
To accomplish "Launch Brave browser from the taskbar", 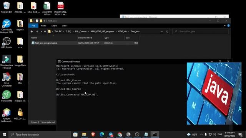I will [x=93, y=135].
